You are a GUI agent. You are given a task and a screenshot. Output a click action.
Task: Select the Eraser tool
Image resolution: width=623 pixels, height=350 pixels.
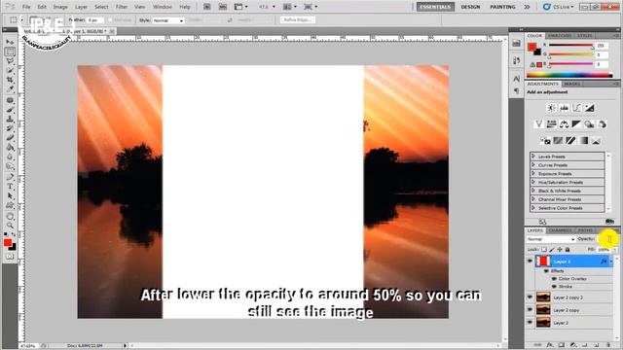click(10, 138)
